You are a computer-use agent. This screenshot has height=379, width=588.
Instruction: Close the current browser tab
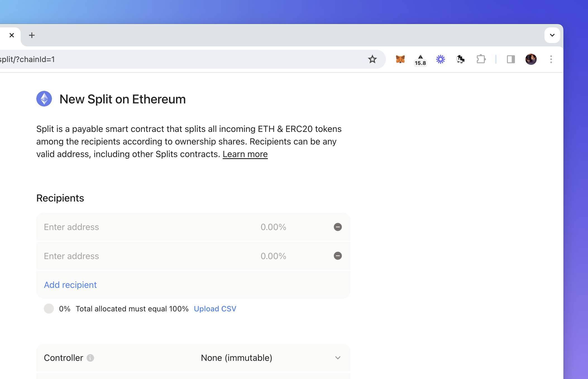pyautogui.click(x=12, y=35)
